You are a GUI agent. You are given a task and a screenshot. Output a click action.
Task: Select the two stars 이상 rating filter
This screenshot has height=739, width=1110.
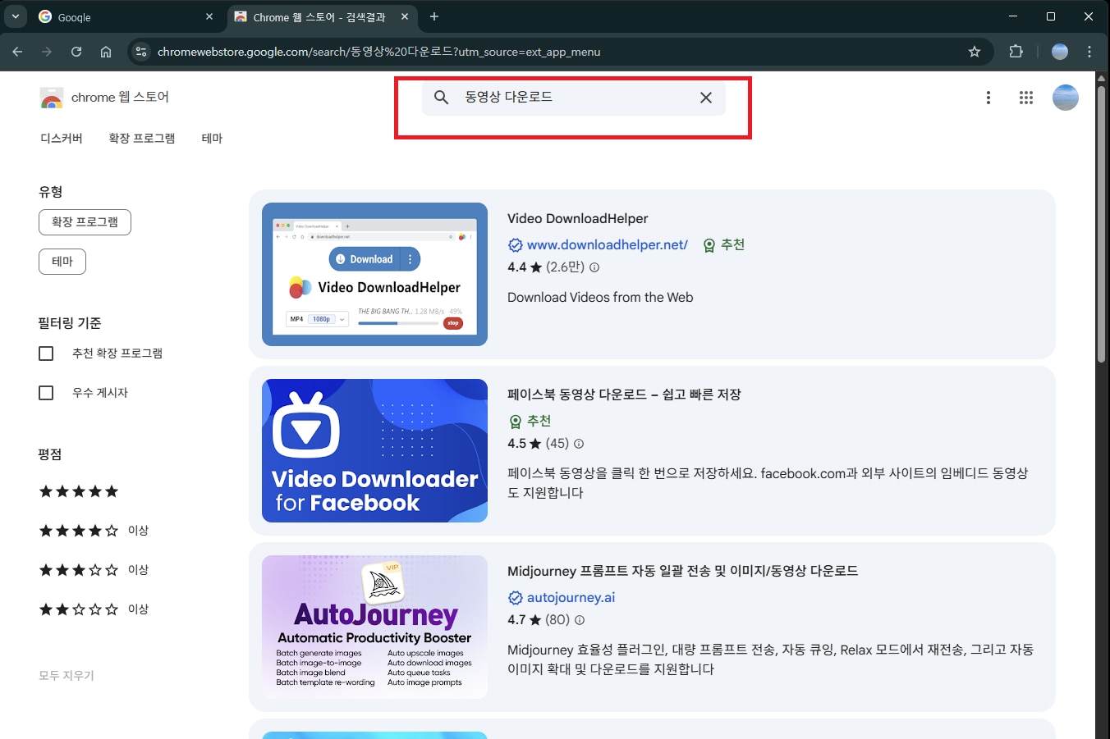click(94, 609)
